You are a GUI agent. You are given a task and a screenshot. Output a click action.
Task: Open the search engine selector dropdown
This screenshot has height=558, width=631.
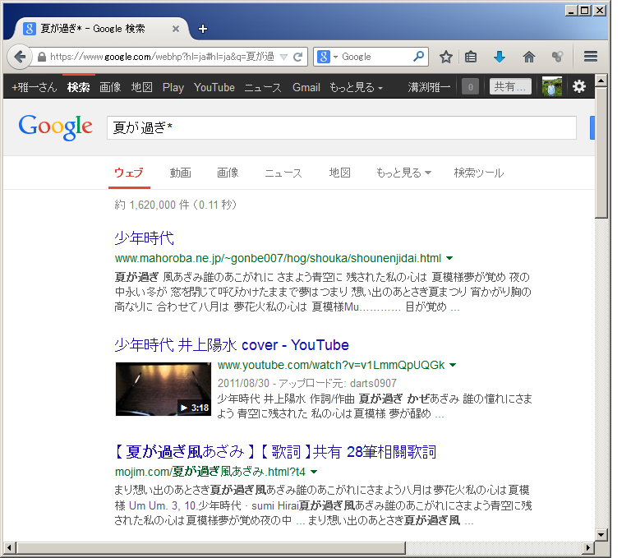tap(327, 57)
